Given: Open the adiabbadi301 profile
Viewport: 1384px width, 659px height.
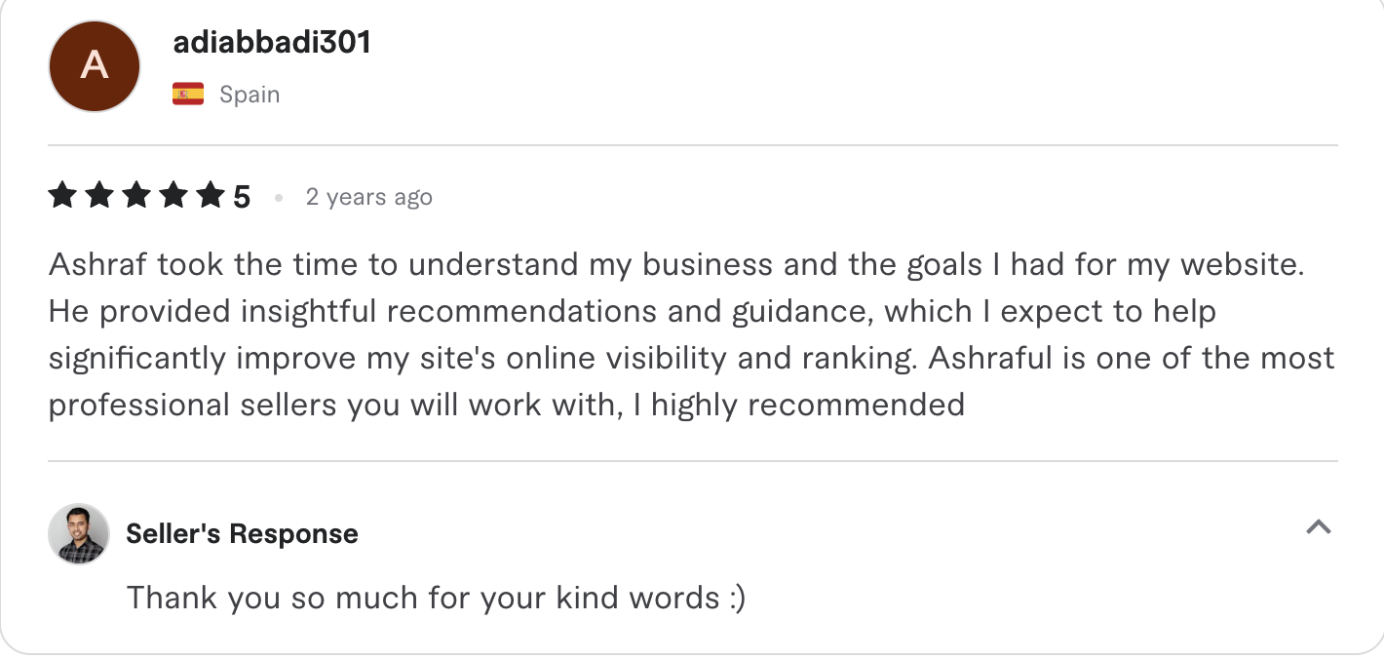Looking at the screenshot, I should click(x=272, y=43).
